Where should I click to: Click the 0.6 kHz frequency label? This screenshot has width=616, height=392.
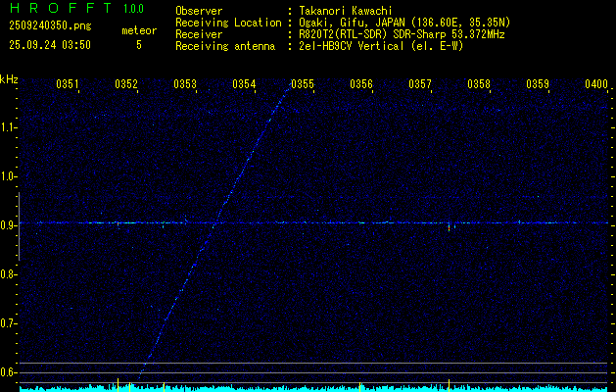(x=7, y=372)
